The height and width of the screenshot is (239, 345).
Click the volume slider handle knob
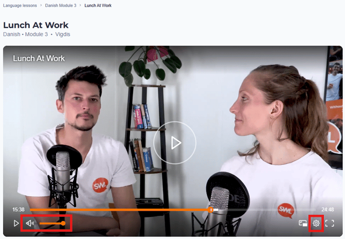tap(63, 223)
